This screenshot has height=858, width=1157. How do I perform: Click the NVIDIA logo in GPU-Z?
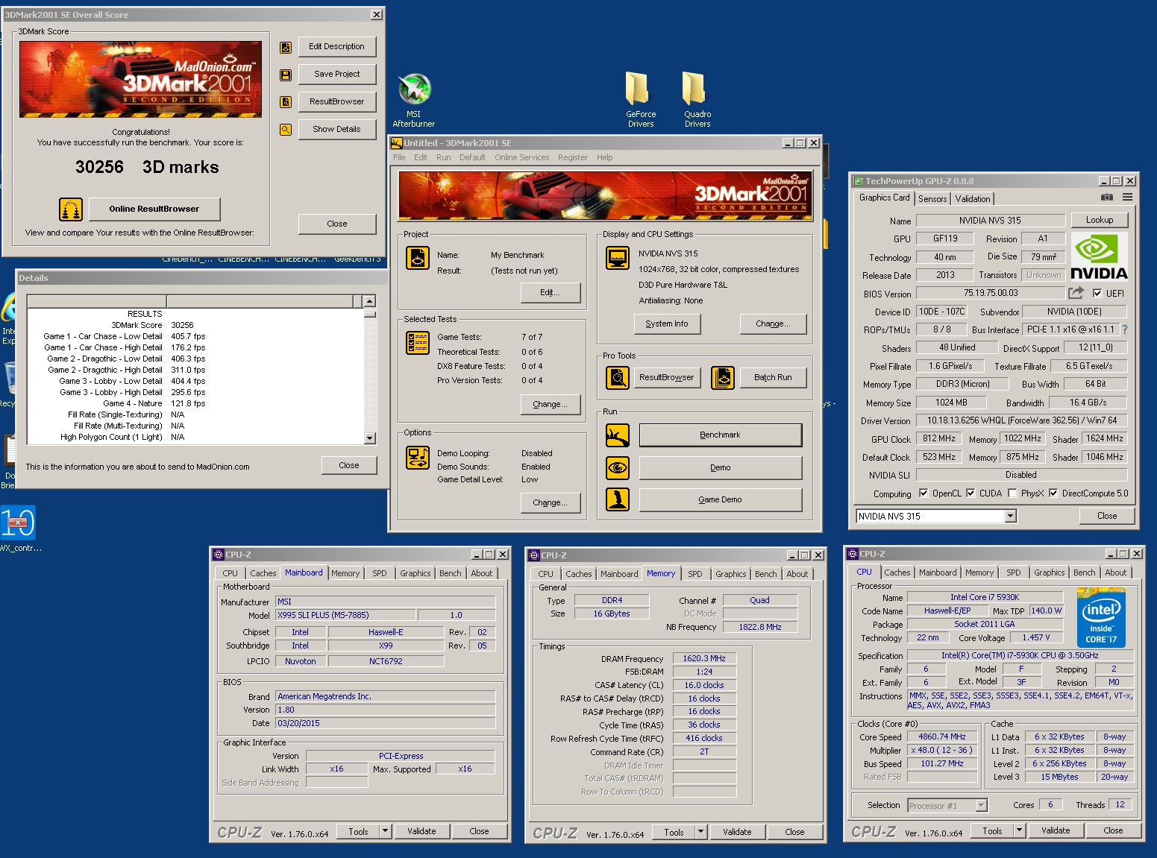coord(1100,256)
